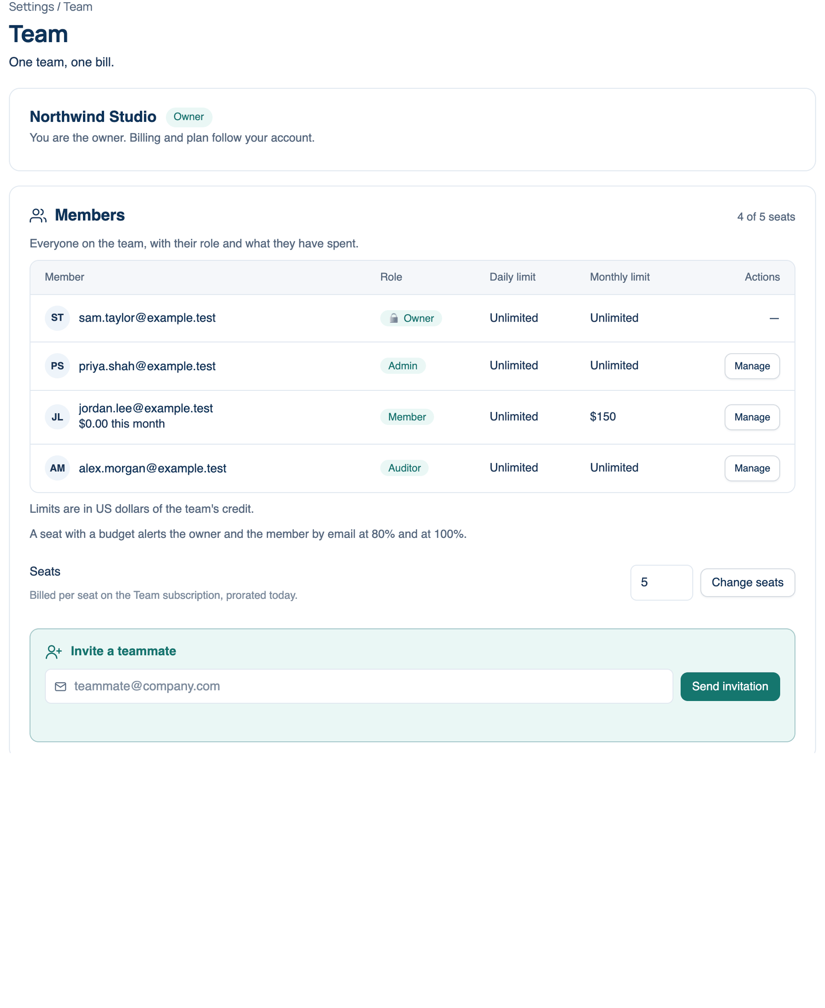Click the PS avatar for priya.shah
The width and height of the screenshot is (825, 1008).
pyautogui.click(x=57, y=366)
